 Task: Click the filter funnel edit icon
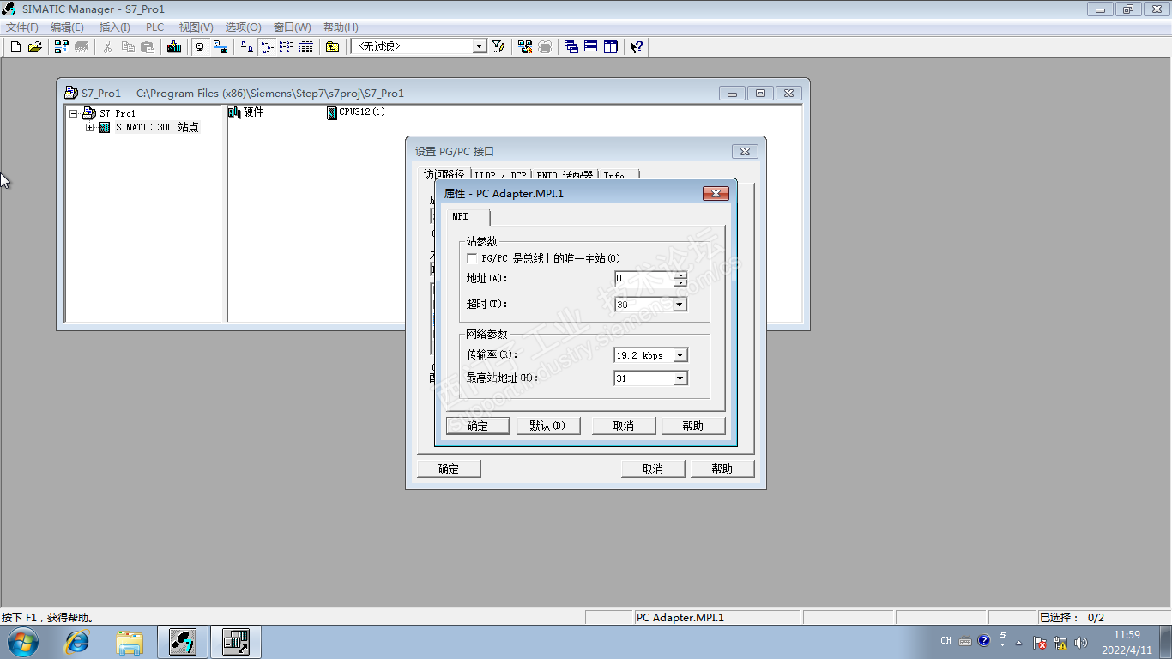coord(498,47)
